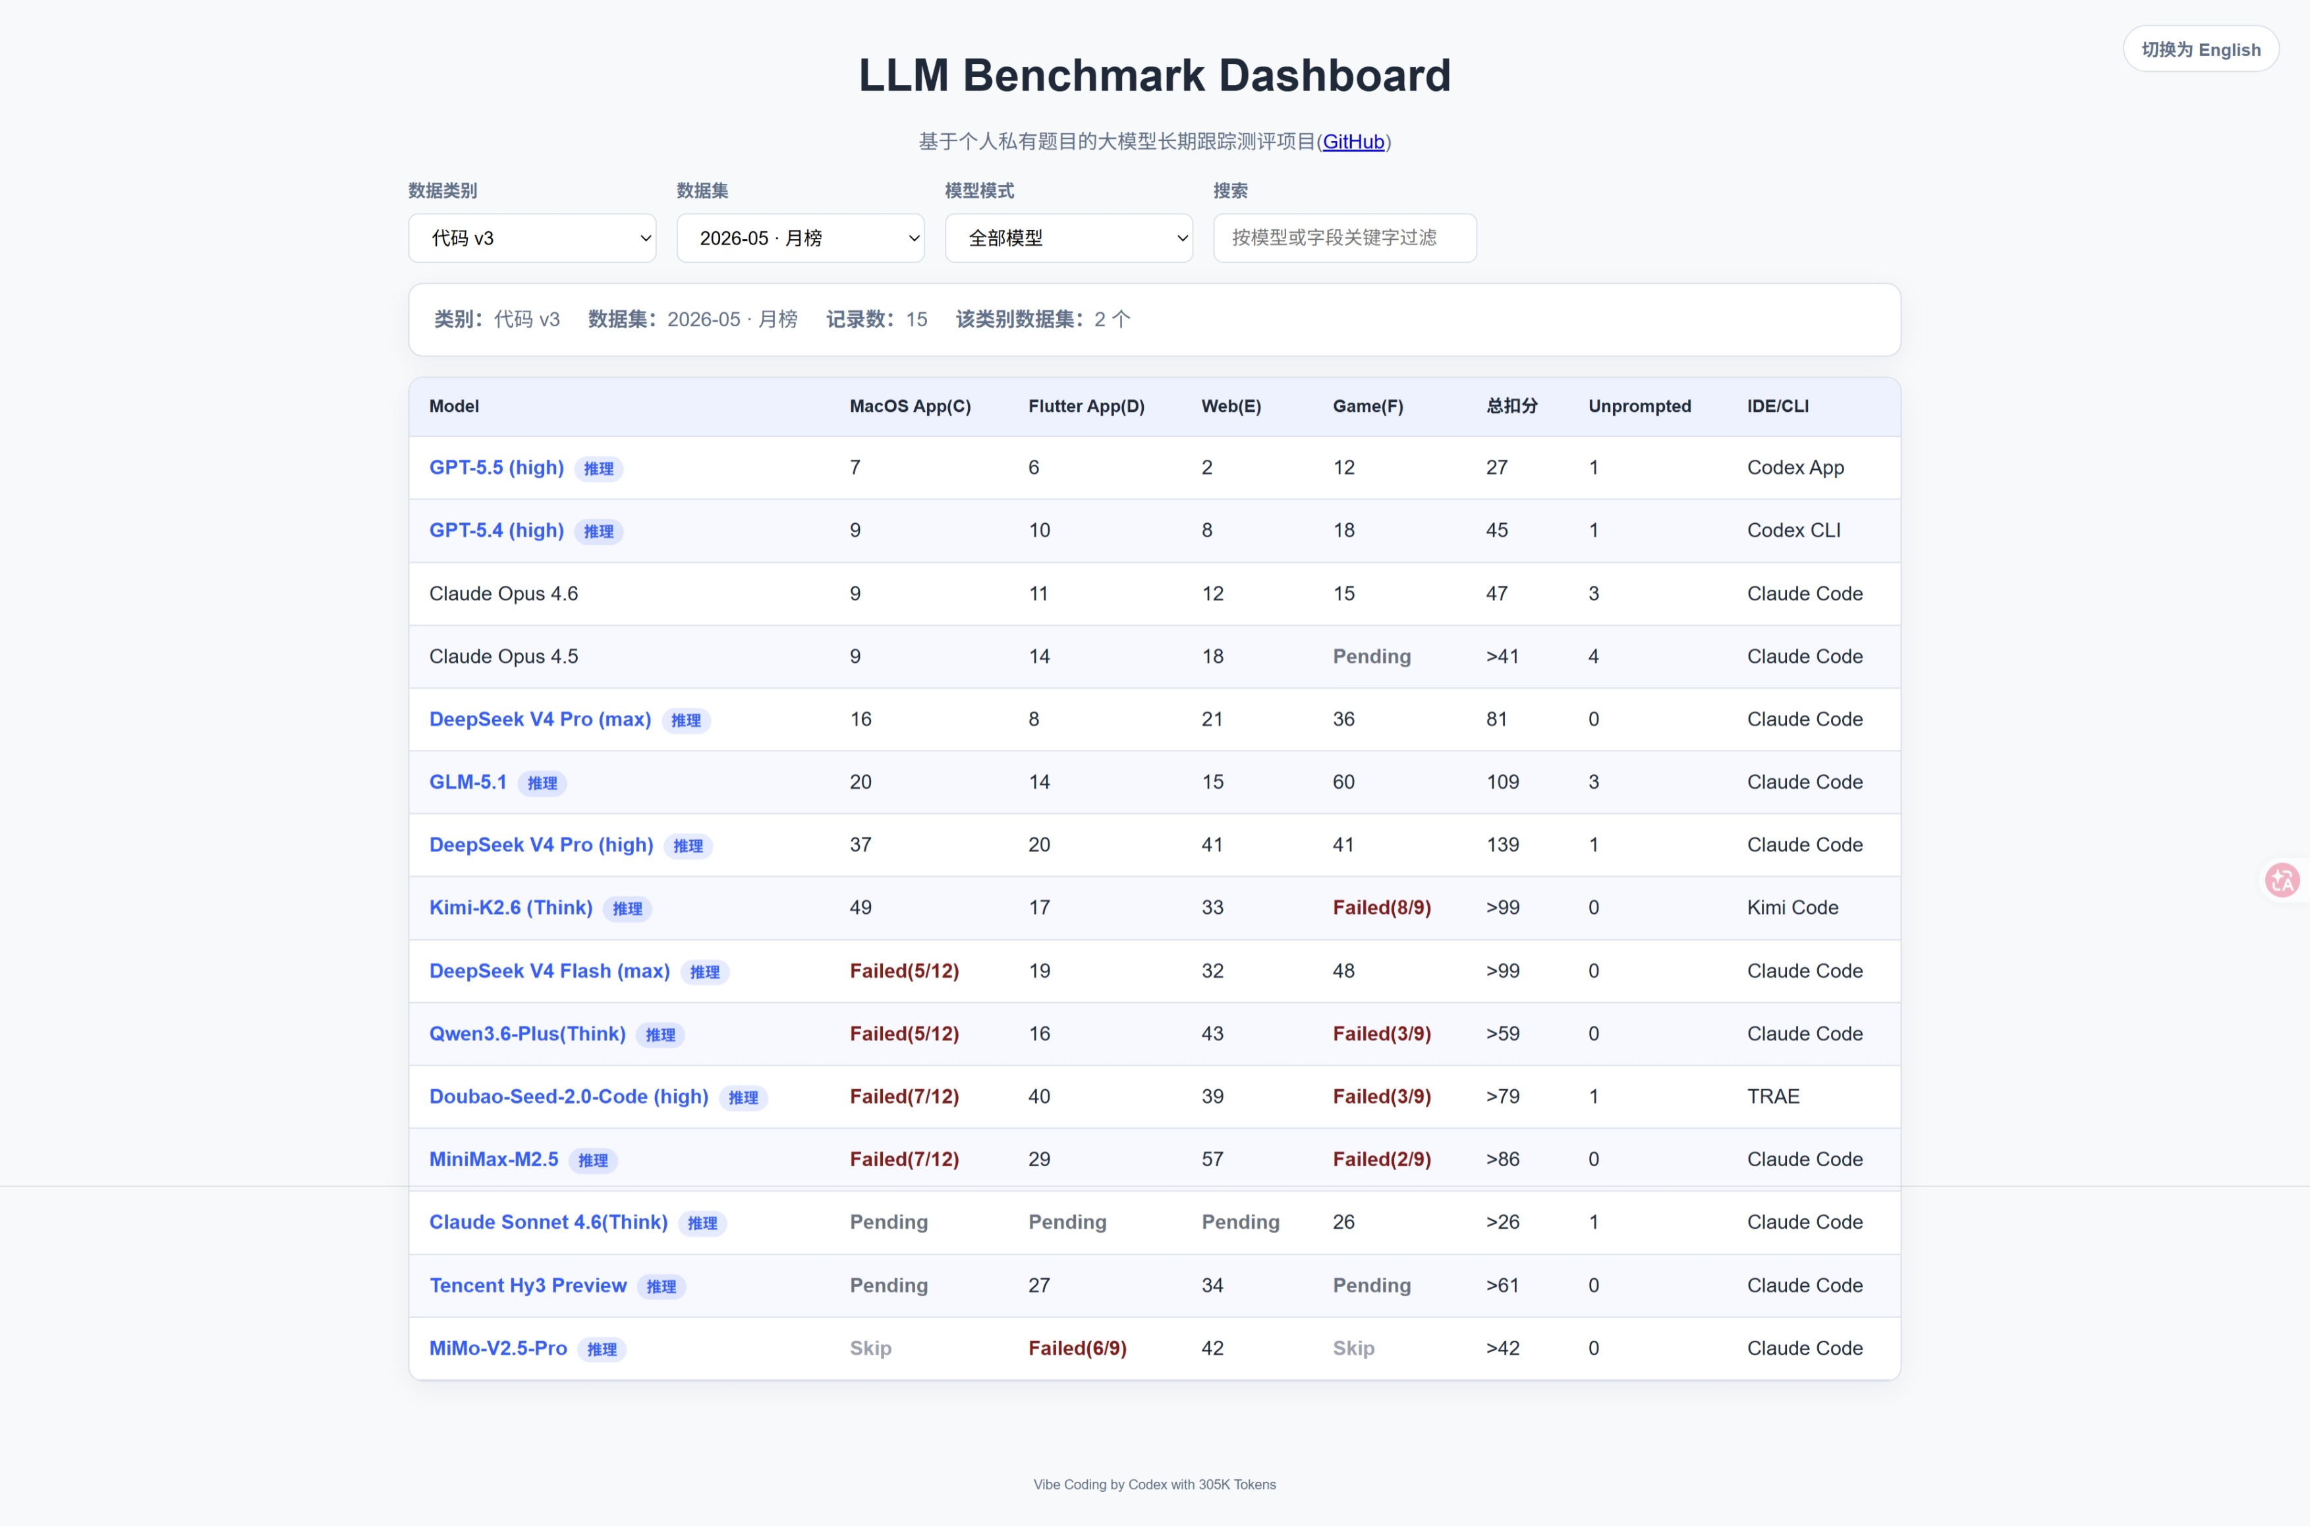Click the 推理 badge beside MiniMax-M2.5
The width and height of the screenshot is (2310, 1526).
point(592,1160)
